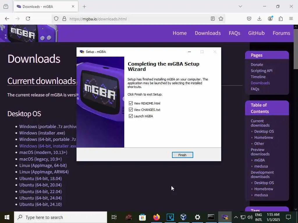Open Settings gear on the taskbar
298x223 pixels.
[198, 217]
